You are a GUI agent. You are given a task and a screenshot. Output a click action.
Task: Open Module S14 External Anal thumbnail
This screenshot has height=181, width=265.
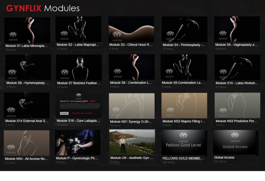tap(27, 105)
